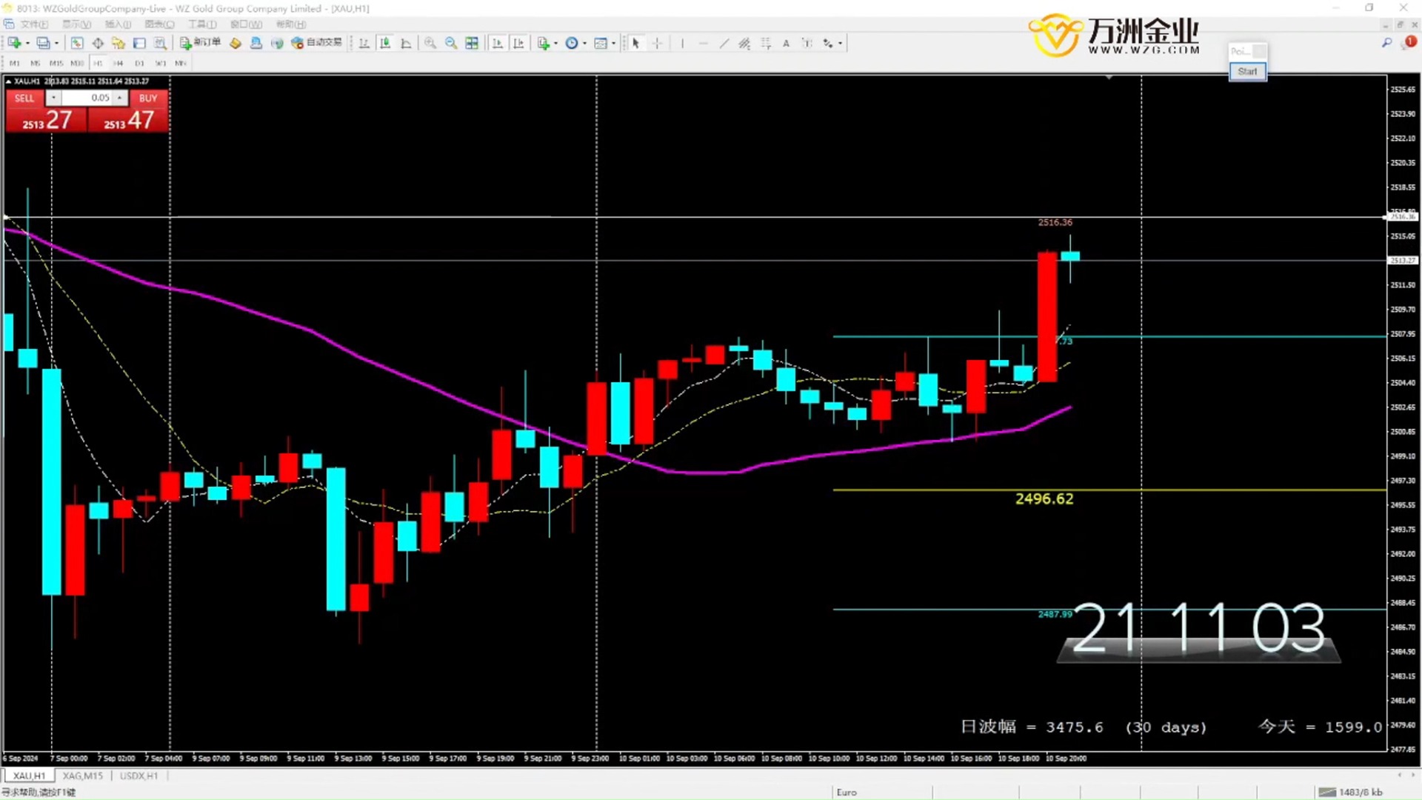Open the Data Window crosshair icon
Viewport: 1422px width, 800px height.
tap(98, 43)
